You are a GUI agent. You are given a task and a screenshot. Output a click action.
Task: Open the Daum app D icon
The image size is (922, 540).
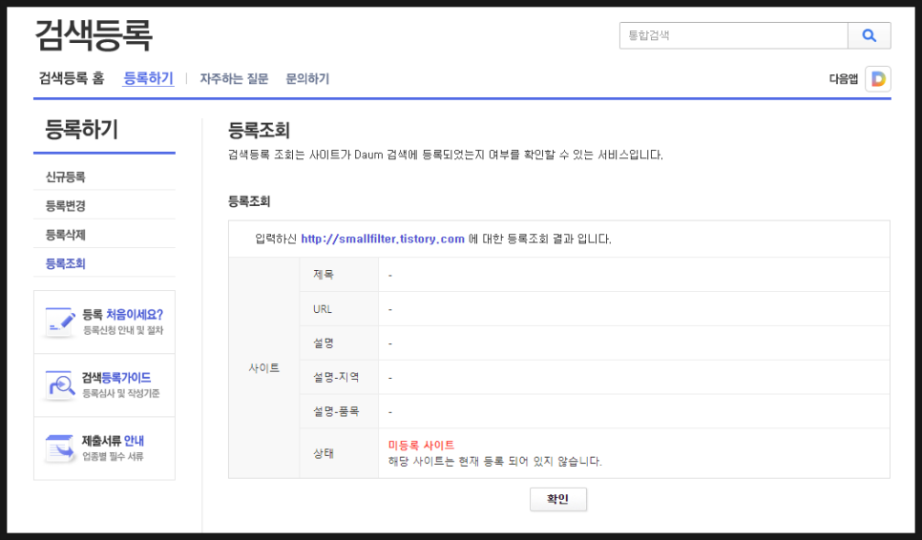[878, 79]
